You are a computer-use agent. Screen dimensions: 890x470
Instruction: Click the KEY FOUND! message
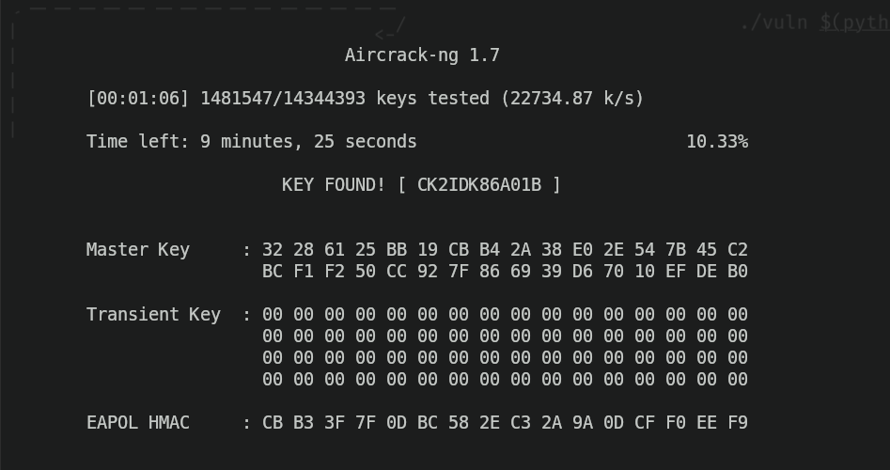point(334,185)
